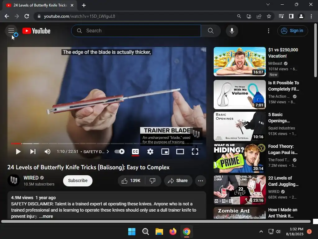Image resolution: width=318 pixels, height=239 pixels.
Task: Bookmark this tab with star icon
Action: [269, 16]
